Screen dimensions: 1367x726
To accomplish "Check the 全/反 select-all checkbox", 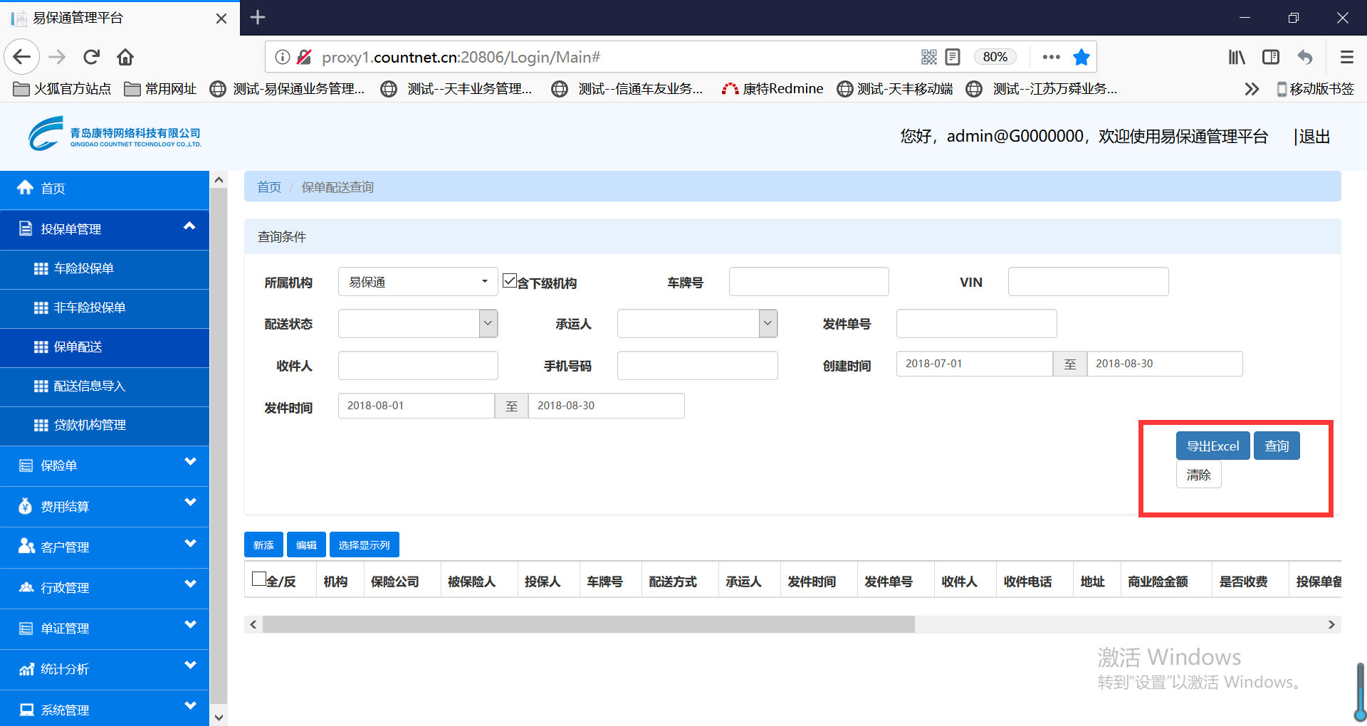I will (x=259, y=579).
